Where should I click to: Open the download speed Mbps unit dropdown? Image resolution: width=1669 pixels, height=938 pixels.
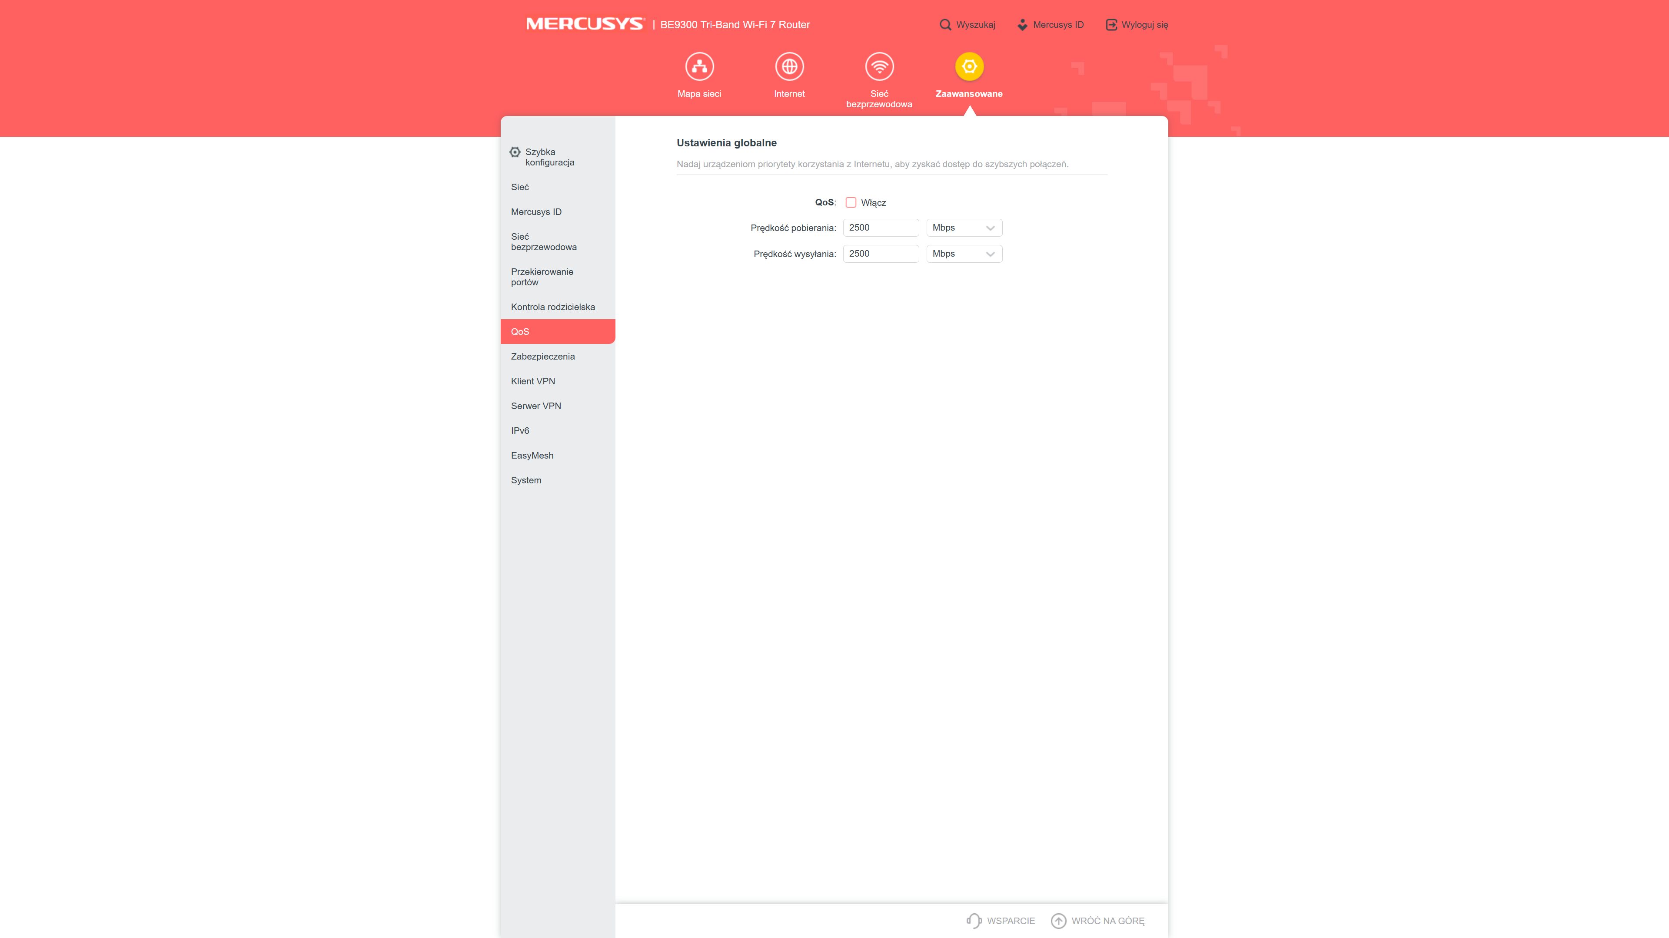tap(964, 228)
